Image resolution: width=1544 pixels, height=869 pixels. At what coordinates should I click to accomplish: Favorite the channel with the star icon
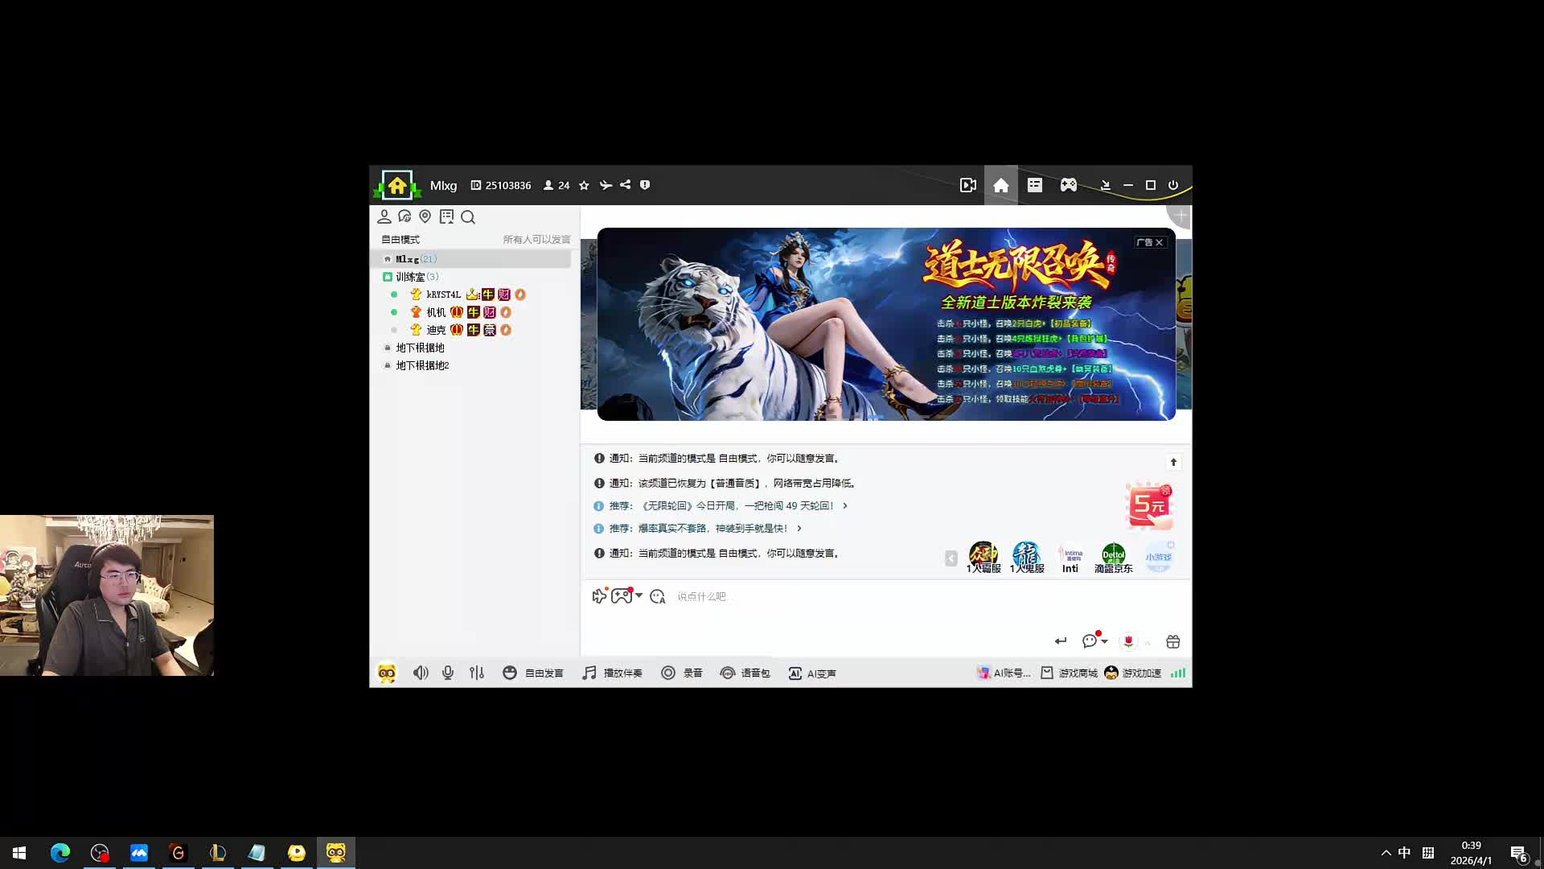tap(584, 186)
